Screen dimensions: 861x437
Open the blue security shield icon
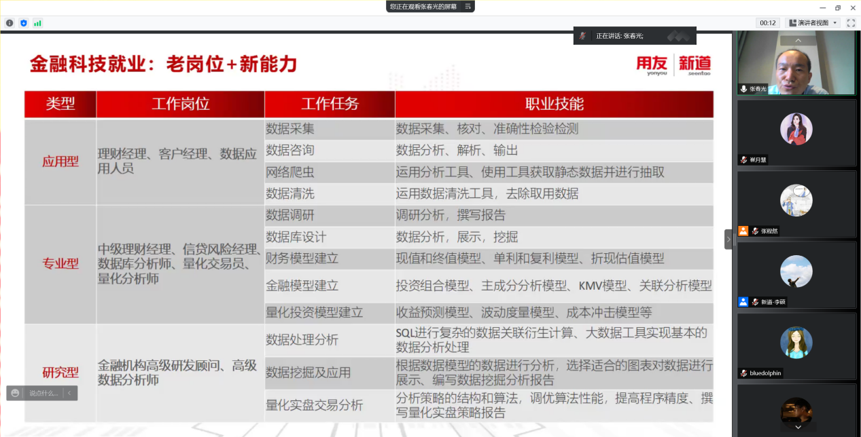(x=24, y=23)
